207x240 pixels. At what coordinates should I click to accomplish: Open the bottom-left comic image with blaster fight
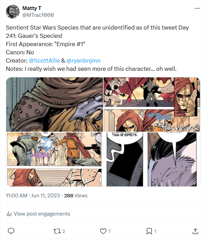(54, 159)
